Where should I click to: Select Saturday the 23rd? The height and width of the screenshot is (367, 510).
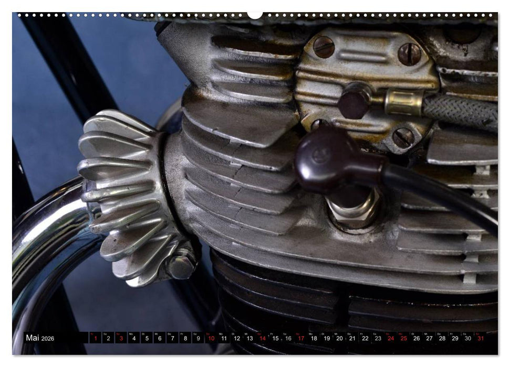tap(378, 338)
